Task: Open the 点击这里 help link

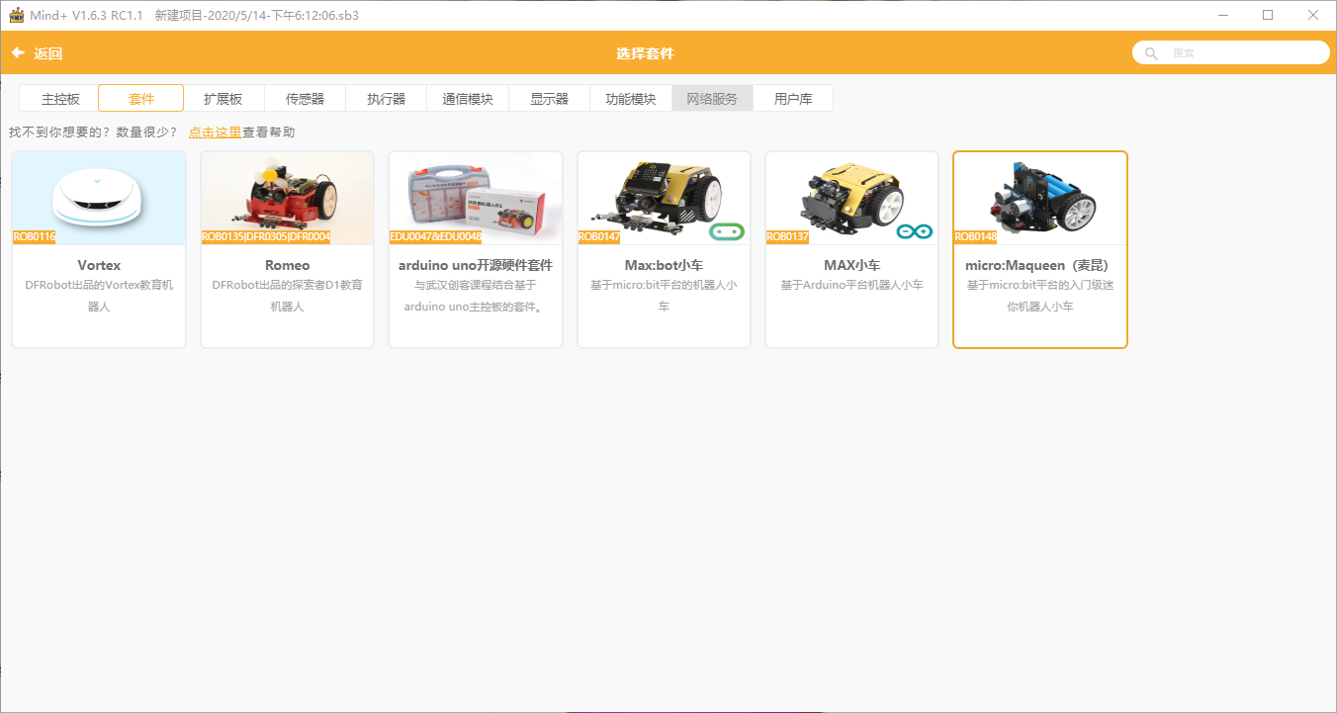Action: (x=215, y=133)
